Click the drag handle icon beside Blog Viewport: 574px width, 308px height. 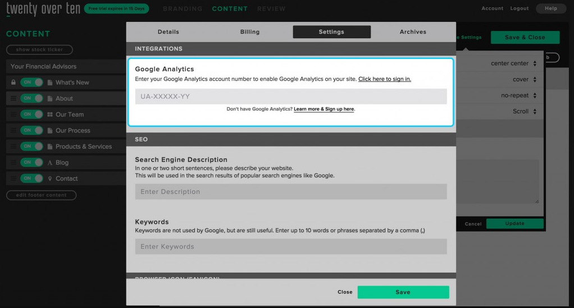(x=13, y=162)
